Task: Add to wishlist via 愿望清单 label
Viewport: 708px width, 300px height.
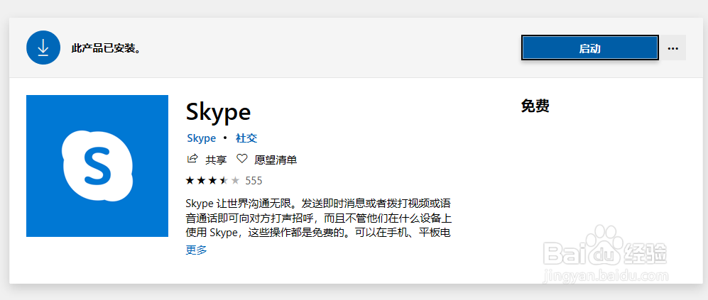Action: click(x=276, y=160)
